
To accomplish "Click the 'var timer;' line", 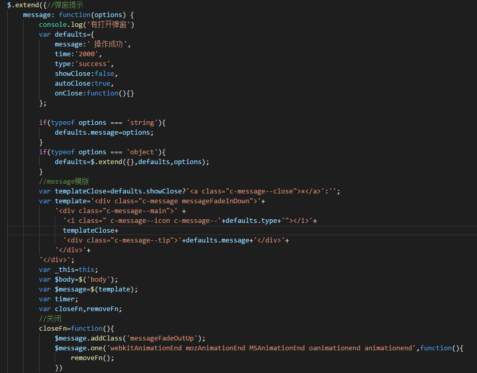I will click(x=58, y=299).
